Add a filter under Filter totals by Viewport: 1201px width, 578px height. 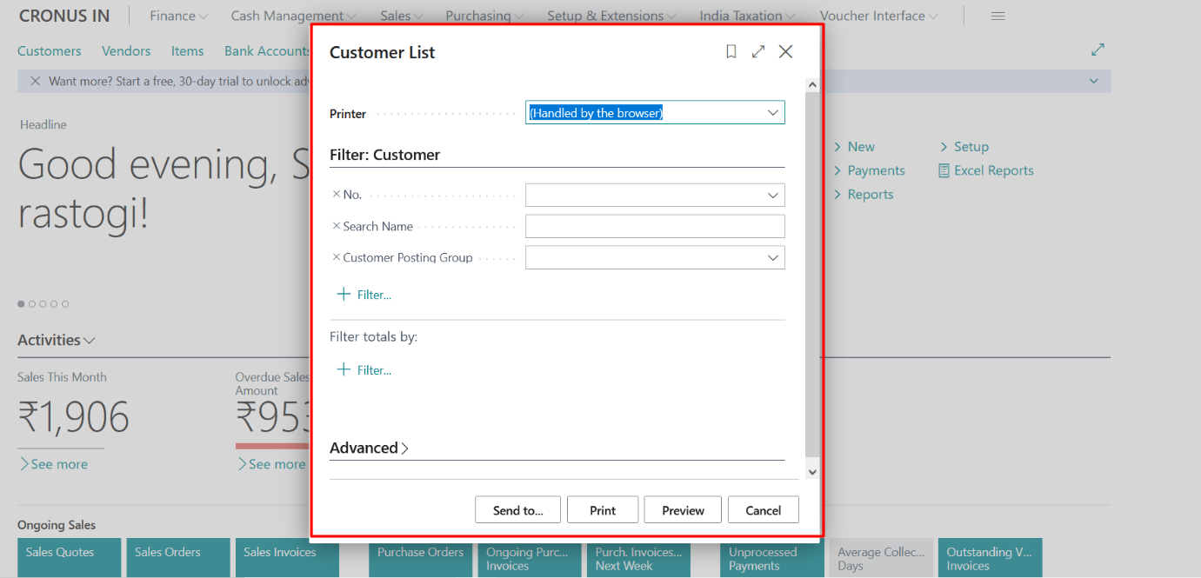[x=364, y=369]
